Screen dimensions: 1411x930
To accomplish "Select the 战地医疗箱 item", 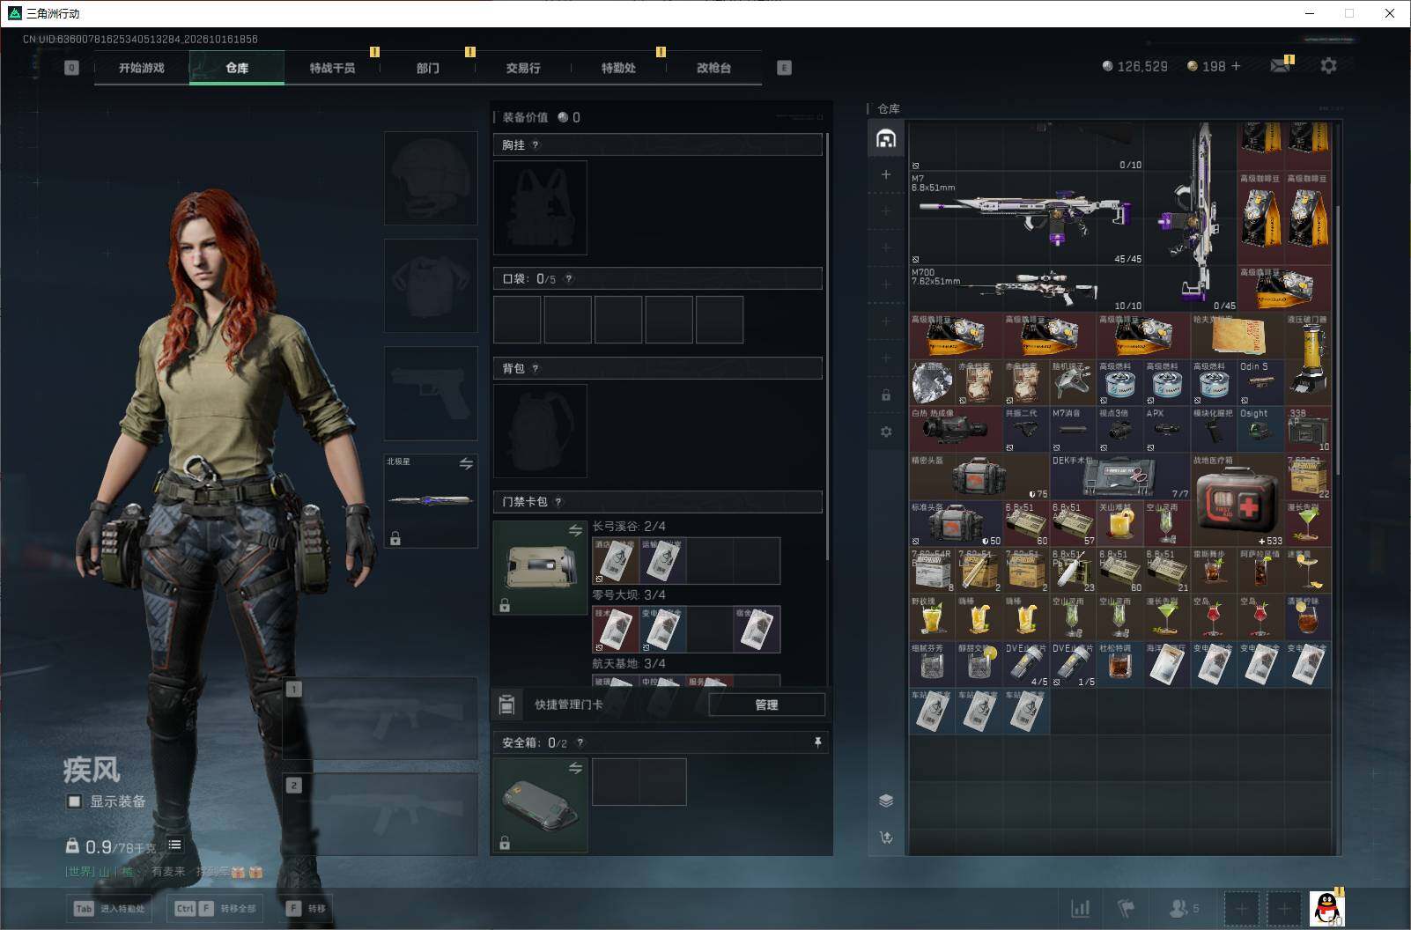I will [x=1237, y=500].
